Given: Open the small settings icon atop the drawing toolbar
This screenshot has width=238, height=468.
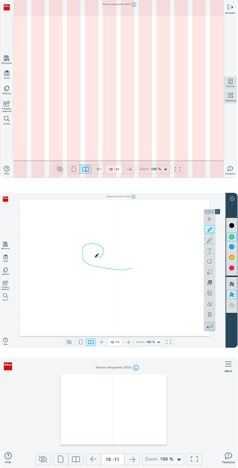Looking at the screenshot, I should pyautogui.click(x=218, y=211).
